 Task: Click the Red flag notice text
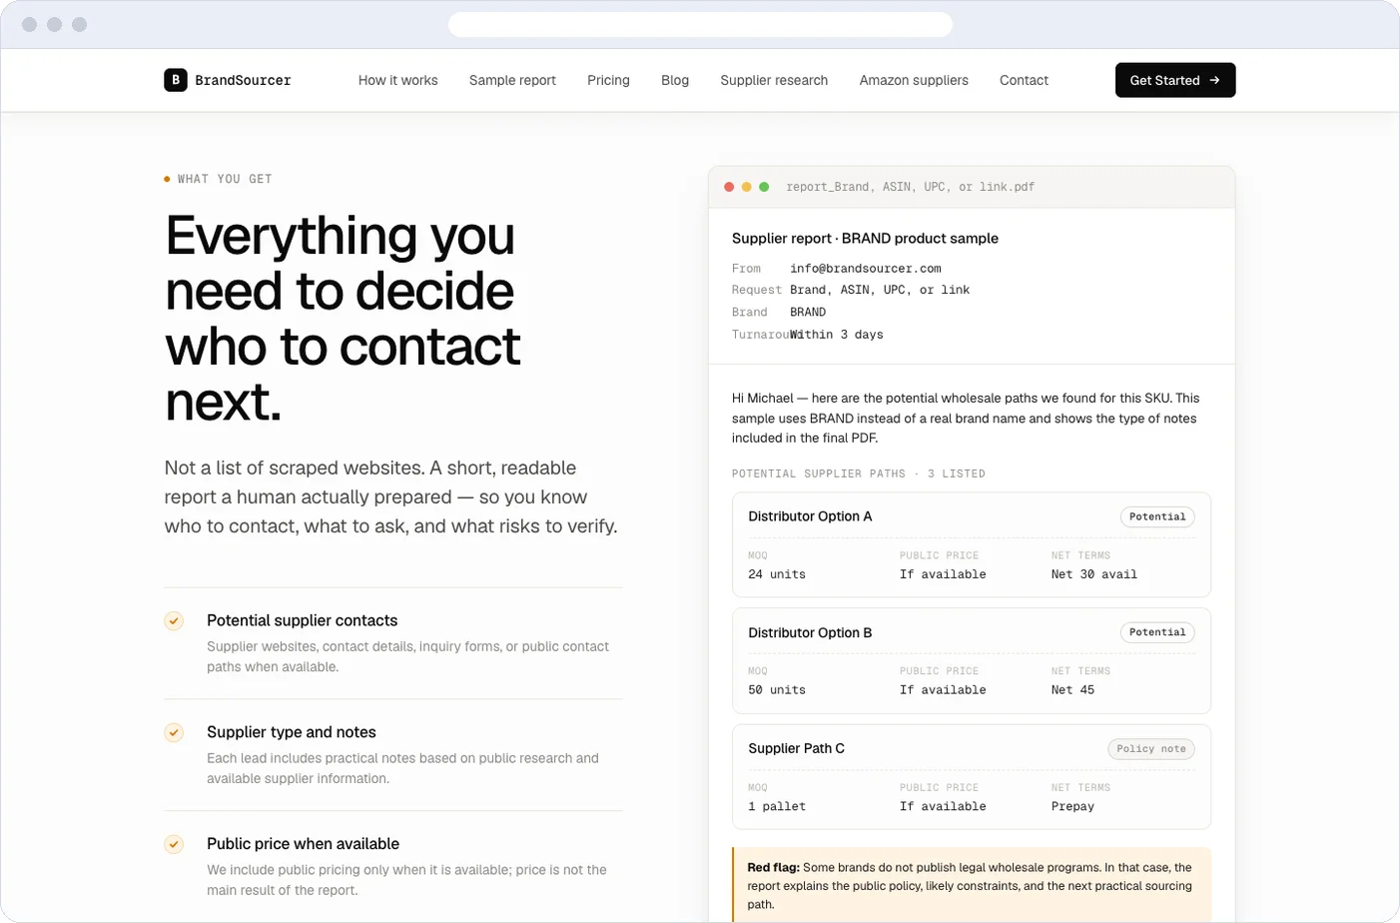(x=970, y=886)
